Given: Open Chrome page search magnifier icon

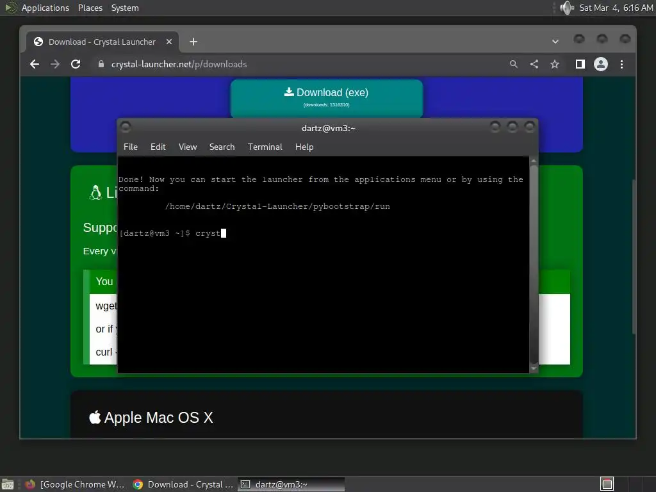Looking at the screenshot, I should pos(514,64).
